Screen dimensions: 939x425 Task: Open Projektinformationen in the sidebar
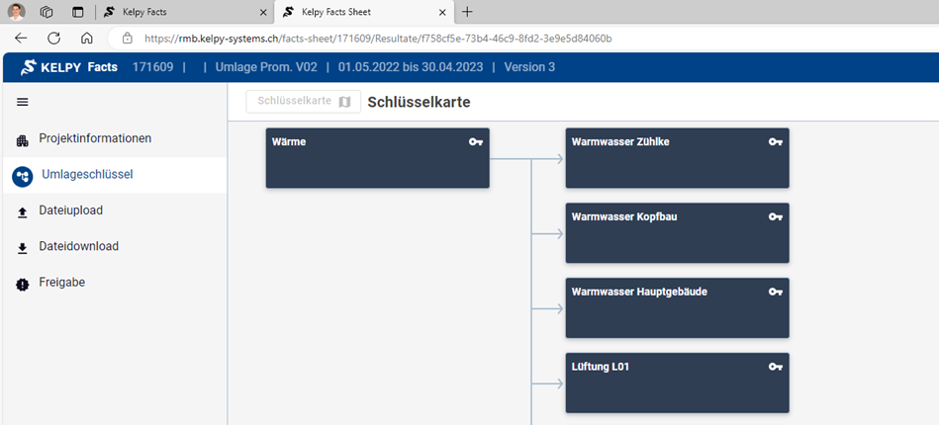pyautogui.click(x=94, y=138)
